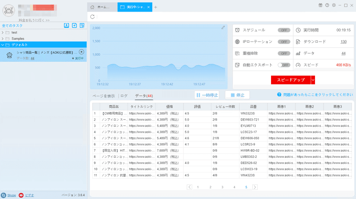Click the 商品名 column header
Screen dimensions: 356x199
pyautogui.click(x=114, y=106)
